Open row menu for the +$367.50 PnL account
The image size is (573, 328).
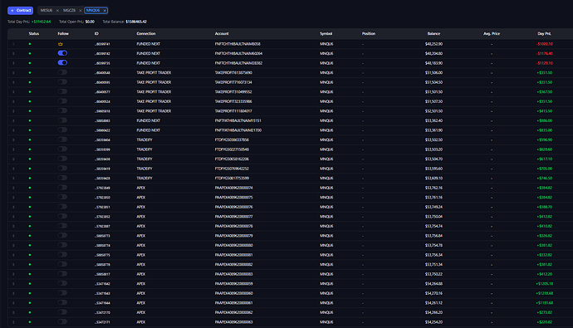[x=13, y=91]
